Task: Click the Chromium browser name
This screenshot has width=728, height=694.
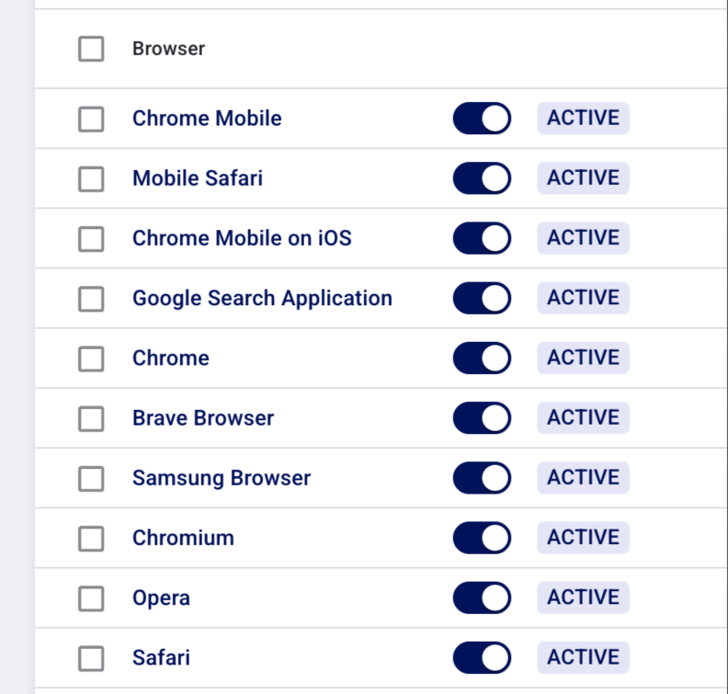Action: coord(183,538)
